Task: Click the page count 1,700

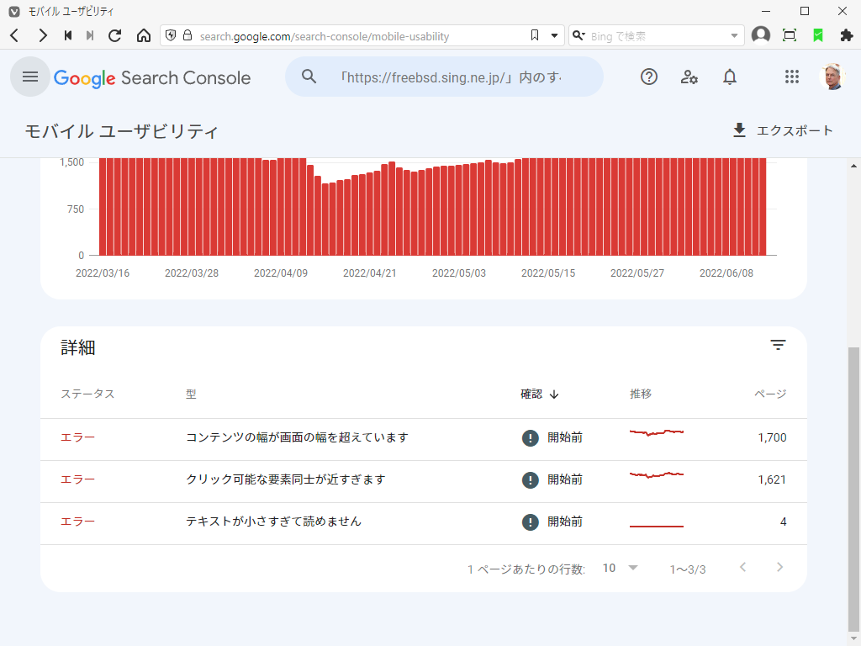Action: click(x=772, y=437)
